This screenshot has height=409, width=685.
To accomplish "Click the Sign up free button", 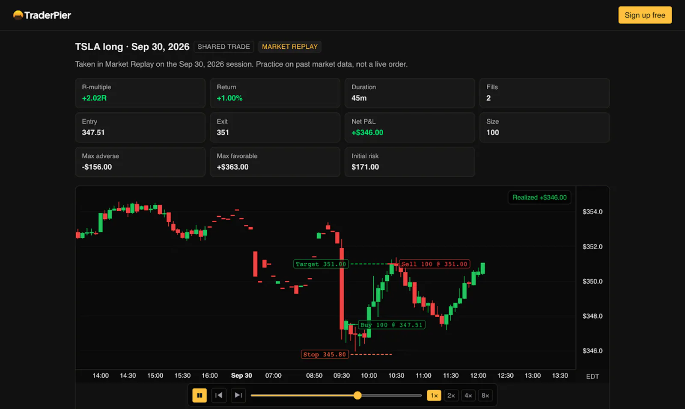I will [x=645, y=15].
